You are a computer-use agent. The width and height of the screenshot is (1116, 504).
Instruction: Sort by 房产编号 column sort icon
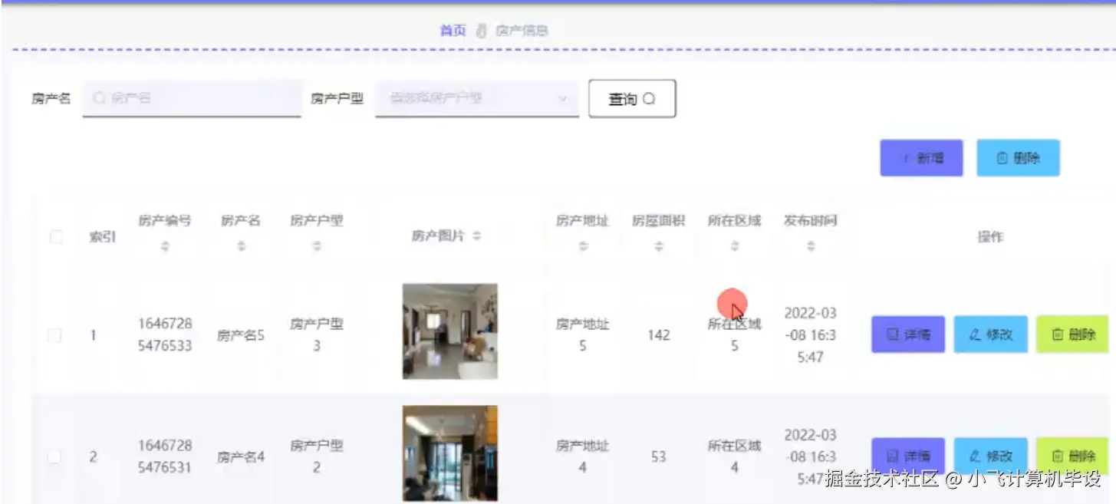coord(164,246)
